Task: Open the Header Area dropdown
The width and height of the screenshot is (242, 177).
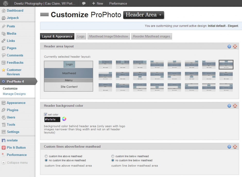Action: (x=144, y=15)
